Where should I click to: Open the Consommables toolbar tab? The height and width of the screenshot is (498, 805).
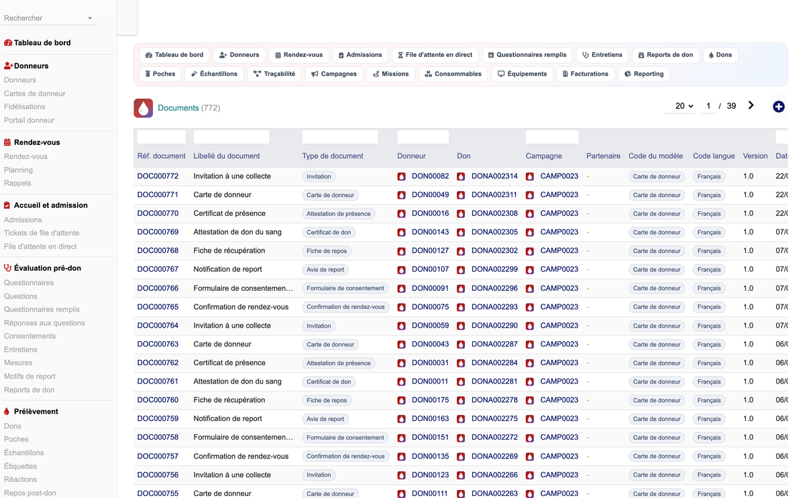click(x=453, y=74)
